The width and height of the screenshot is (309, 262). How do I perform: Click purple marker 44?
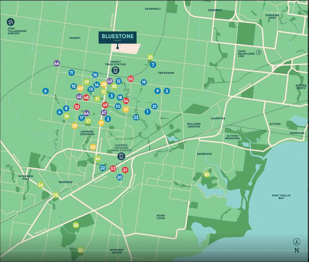tap(87, 113)
